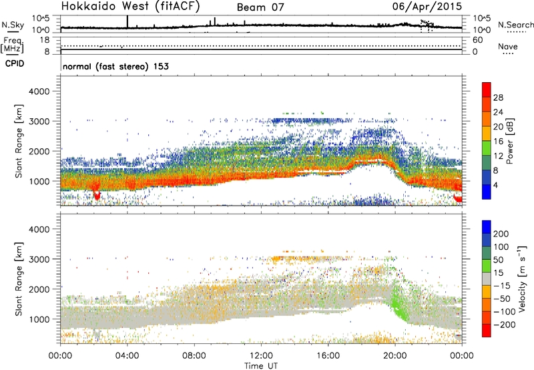Click the '08:00' time axis label

click(x=194, y=356)
